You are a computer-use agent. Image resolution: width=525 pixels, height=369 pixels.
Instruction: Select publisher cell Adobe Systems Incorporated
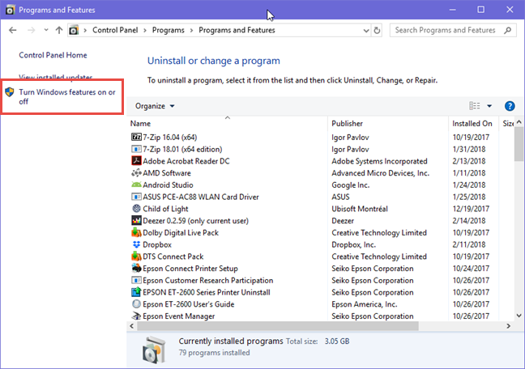point(379,161)
